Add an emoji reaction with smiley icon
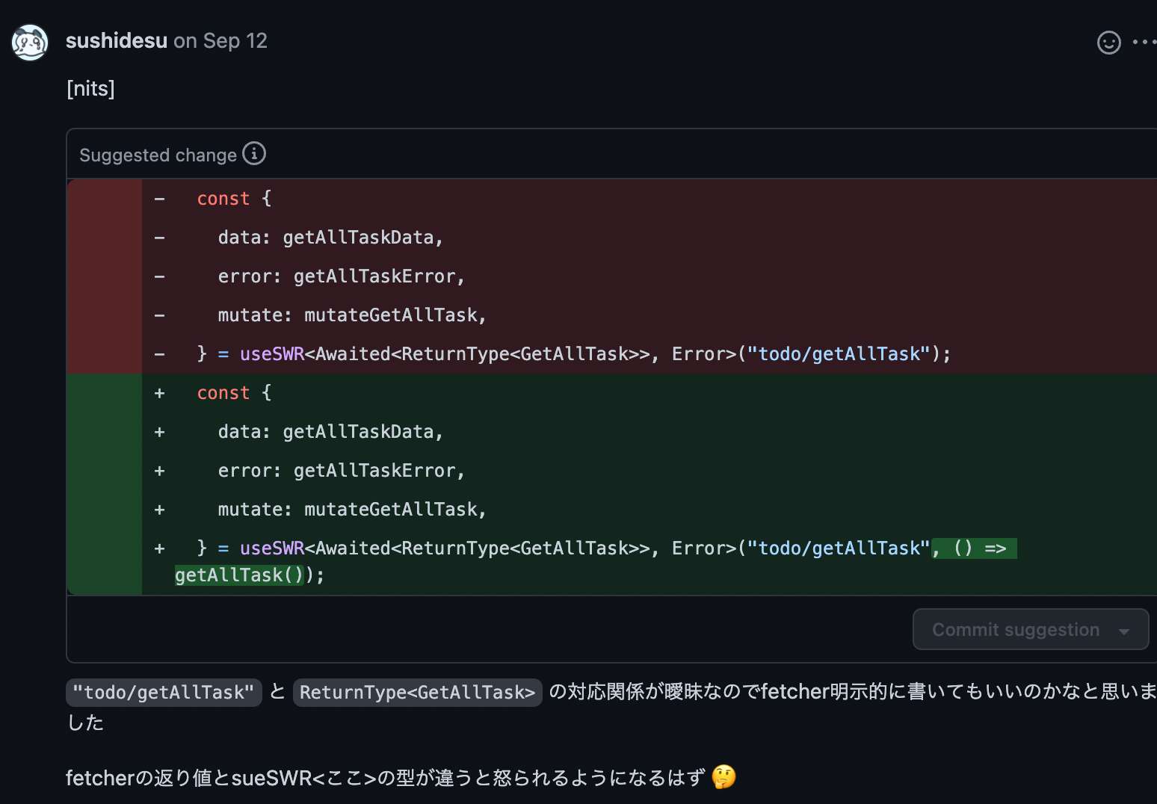The image size is (1157, 804). 1108,43
